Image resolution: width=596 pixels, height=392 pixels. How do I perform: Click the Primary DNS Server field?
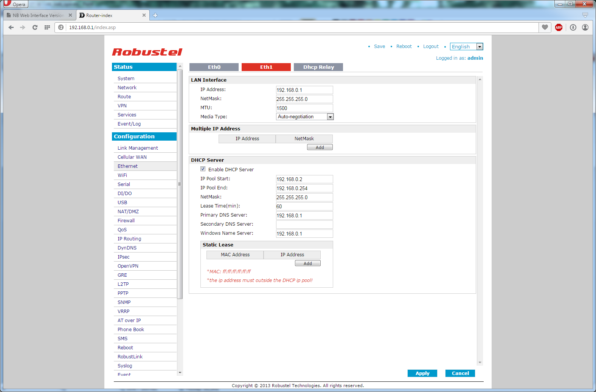304,215
